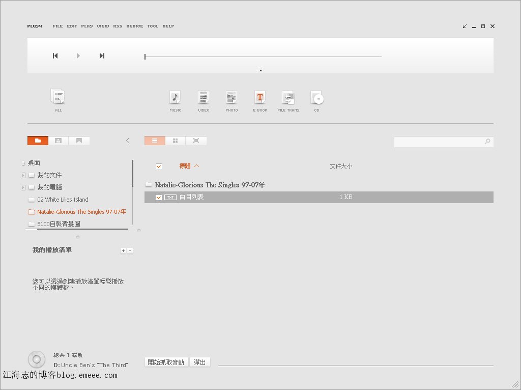
Task: Click the search magnifier icon
Action: (x=487, y=142)
